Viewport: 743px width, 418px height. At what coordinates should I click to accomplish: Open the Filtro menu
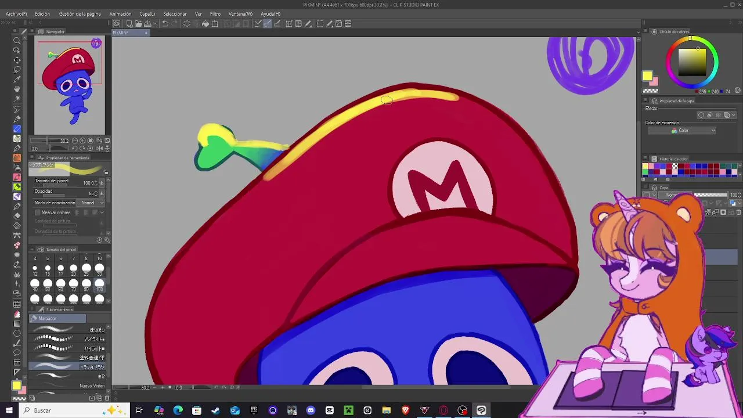point(215,14)
